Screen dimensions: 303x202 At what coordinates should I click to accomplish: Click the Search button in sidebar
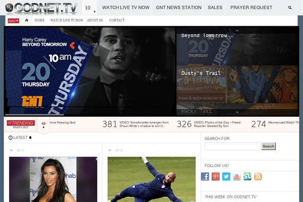tap(269, 146)
